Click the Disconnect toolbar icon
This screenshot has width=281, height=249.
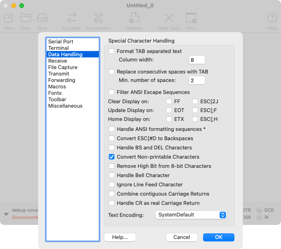point(98,18)
